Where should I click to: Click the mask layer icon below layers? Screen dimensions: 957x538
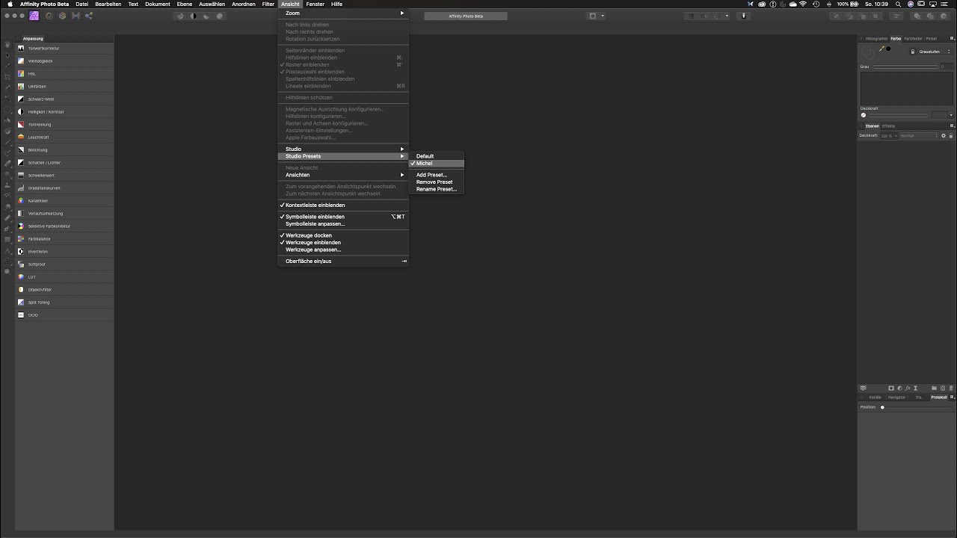[891, 388]
